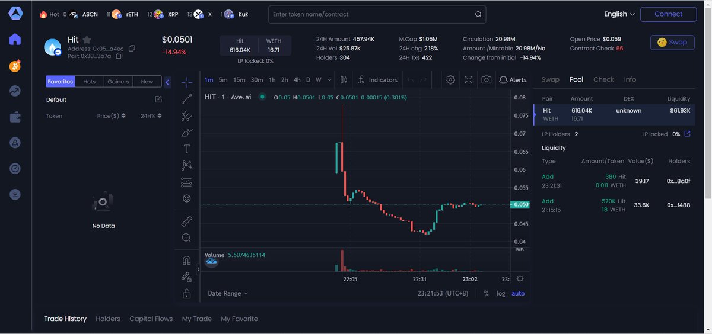
Task: Toggle lock all drawing tools
Action: click(x=186, y=293)
